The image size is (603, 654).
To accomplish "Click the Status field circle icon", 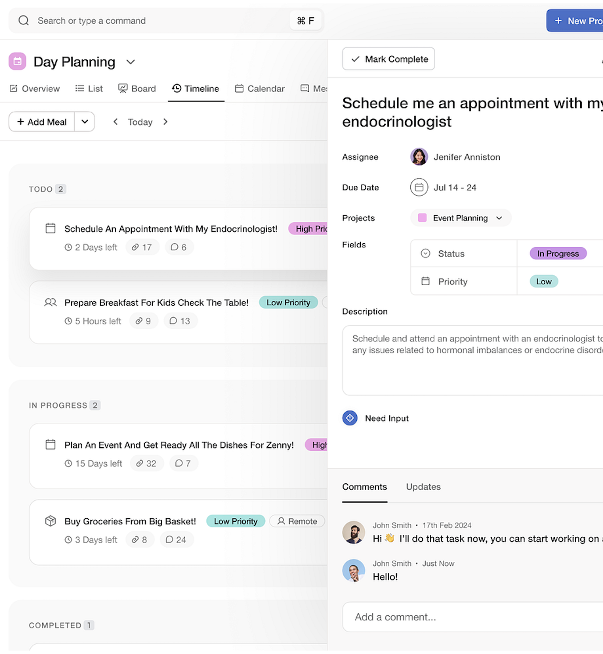I will click(x=426, y=253).
